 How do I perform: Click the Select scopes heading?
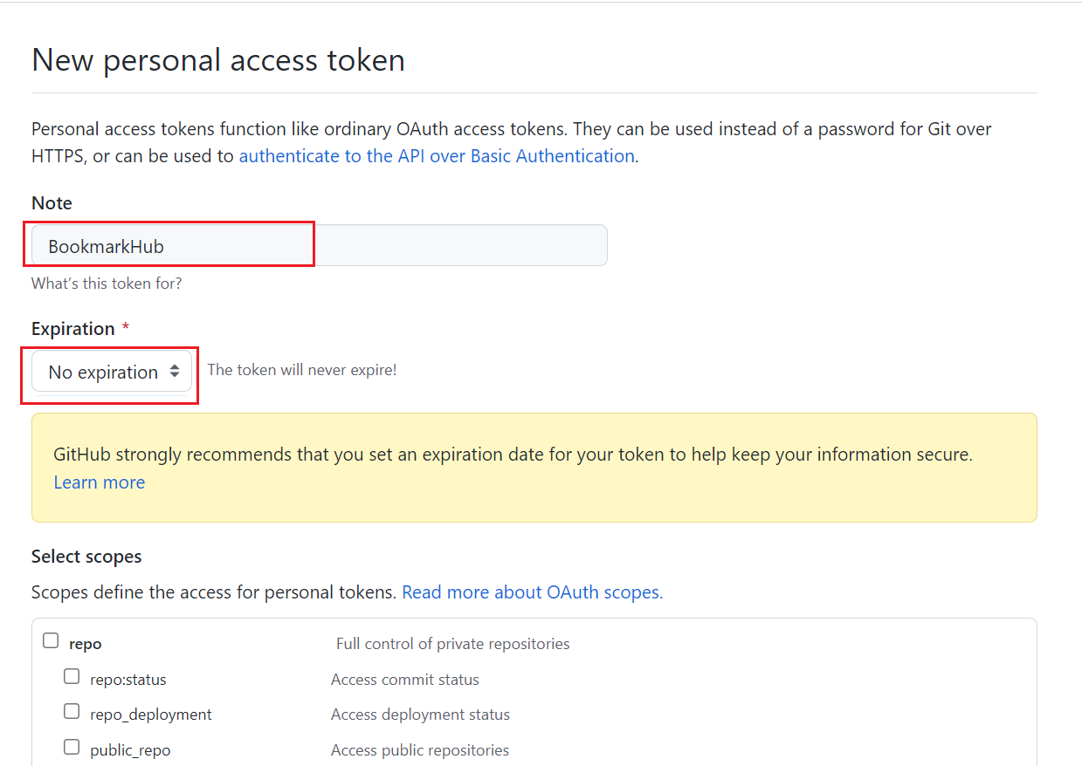(86, 557)
